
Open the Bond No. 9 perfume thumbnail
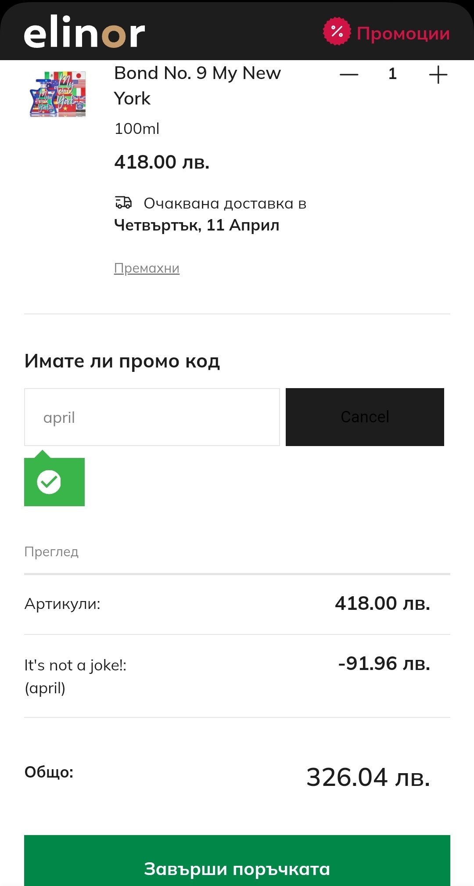click(x=58, y=94)
